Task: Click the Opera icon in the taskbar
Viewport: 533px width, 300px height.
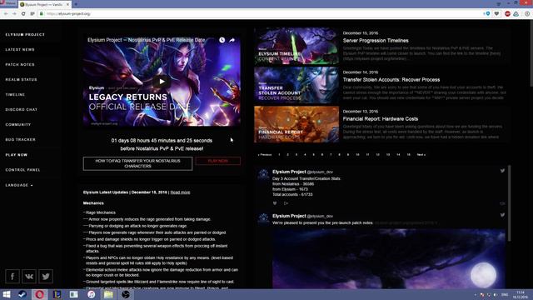Action: 39,294
